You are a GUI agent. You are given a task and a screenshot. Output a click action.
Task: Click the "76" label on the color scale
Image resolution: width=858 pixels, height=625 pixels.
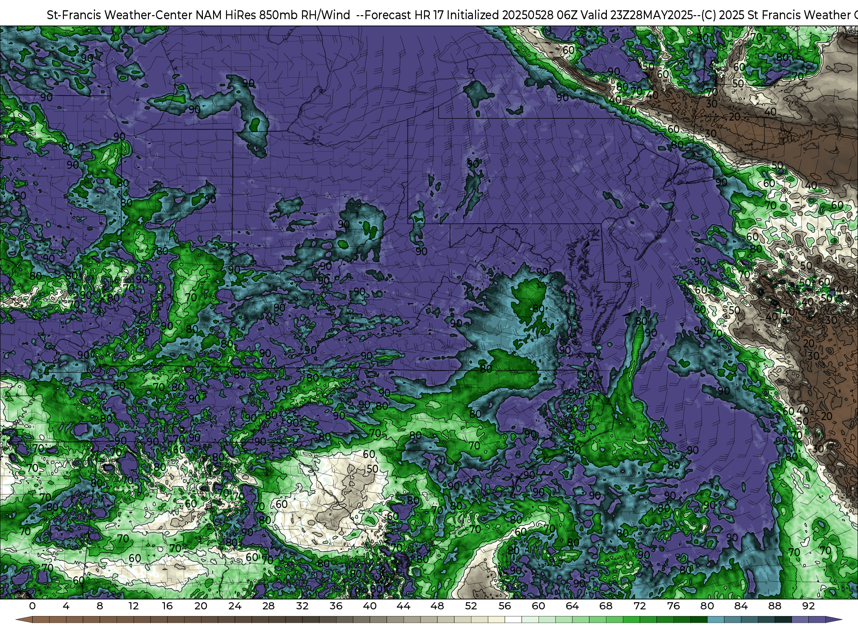coord(673,606)
